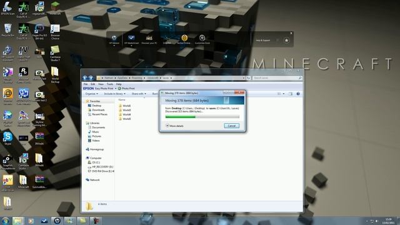The height and width of the screenshot is (225, 400).
Task: Open the Rockstar Games Social Club shortcut
Action: tap(24, 74)
